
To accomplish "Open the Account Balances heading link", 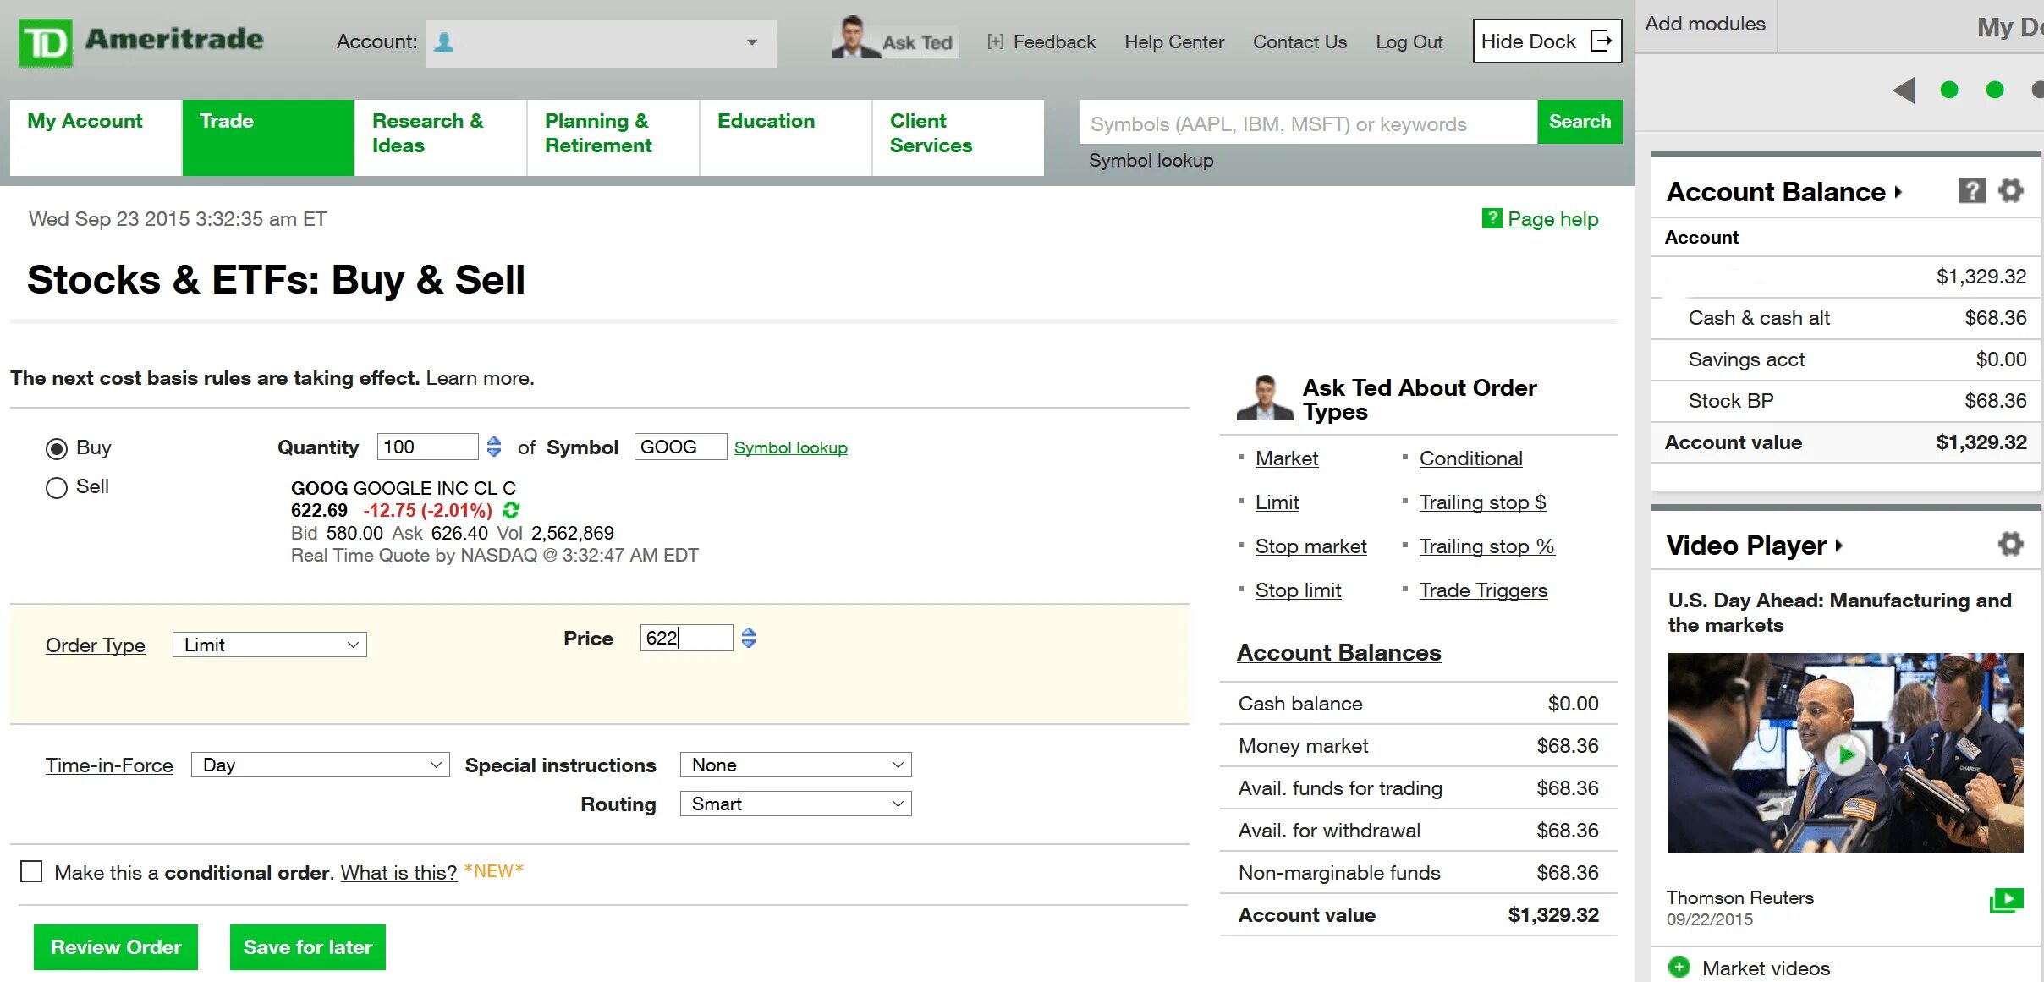I will pos(1338,653).
